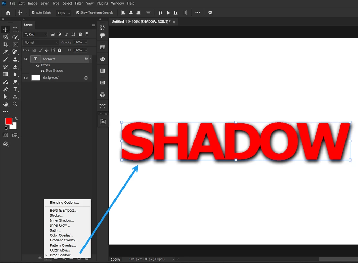Select the Eraser tool
Image resolution: width=358 pixels, height=263 pixels.
pos(15,67)
